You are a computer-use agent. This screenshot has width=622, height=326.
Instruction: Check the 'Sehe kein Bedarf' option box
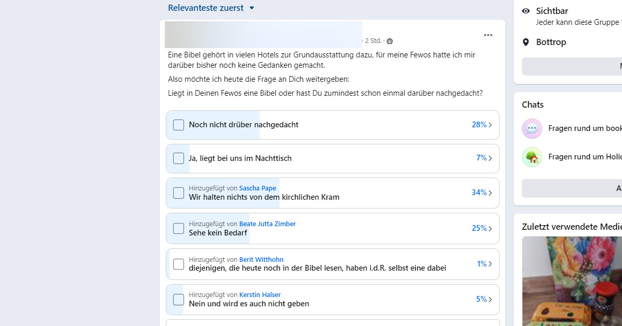(x=178, y=228)
